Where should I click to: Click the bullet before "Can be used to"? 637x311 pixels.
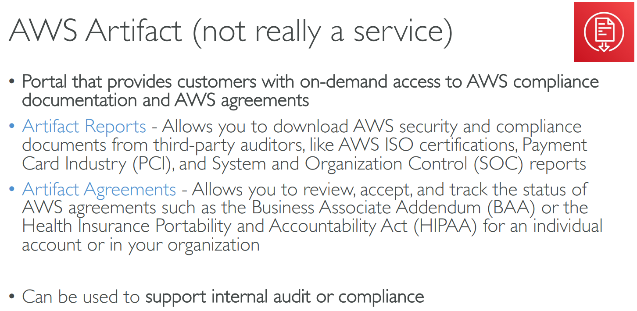coord(12,297)
